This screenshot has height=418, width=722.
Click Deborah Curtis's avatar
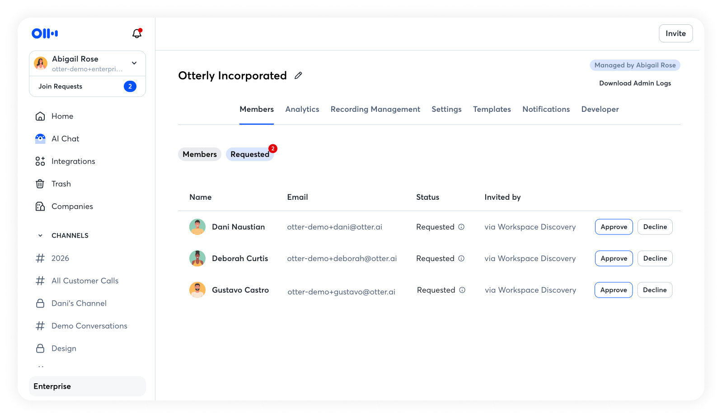197,258
